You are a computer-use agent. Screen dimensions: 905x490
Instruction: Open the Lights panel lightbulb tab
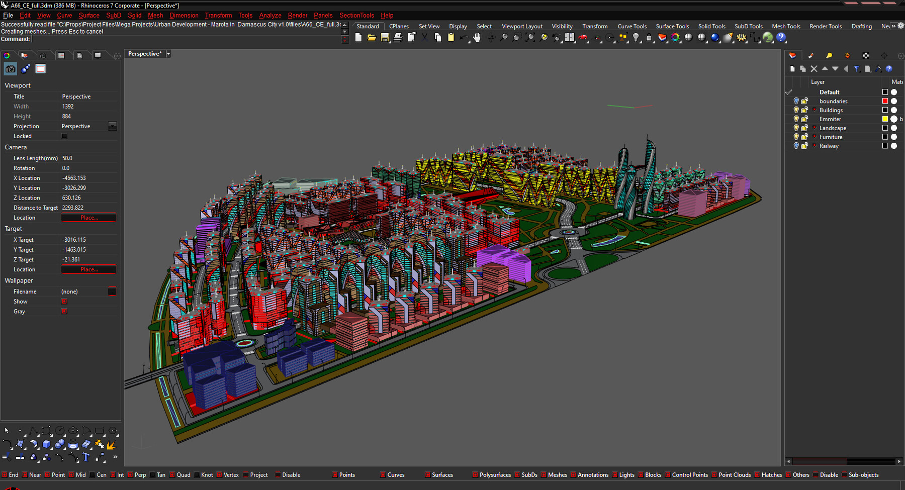tap(829, 55)
